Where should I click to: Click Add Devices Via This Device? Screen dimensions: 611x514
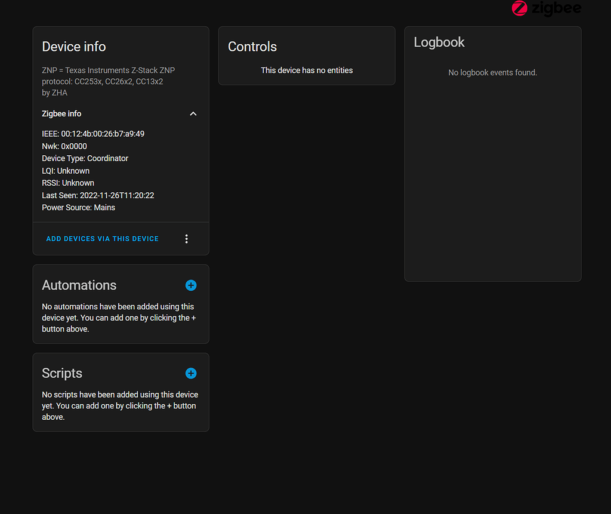[x=103, y=239]
